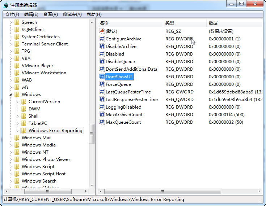The height and width of the screenshot is (206, 266).
Task: Click the MaxArchiveCount value icon
Action: click(102, 114)
